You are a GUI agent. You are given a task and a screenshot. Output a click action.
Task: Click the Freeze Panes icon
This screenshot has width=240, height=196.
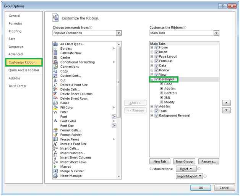[x=55, y=139]
